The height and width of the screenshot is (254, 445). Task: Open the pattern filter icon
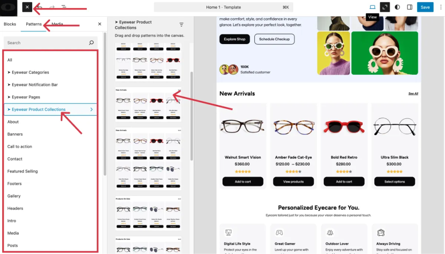click(x=181, y=24)
